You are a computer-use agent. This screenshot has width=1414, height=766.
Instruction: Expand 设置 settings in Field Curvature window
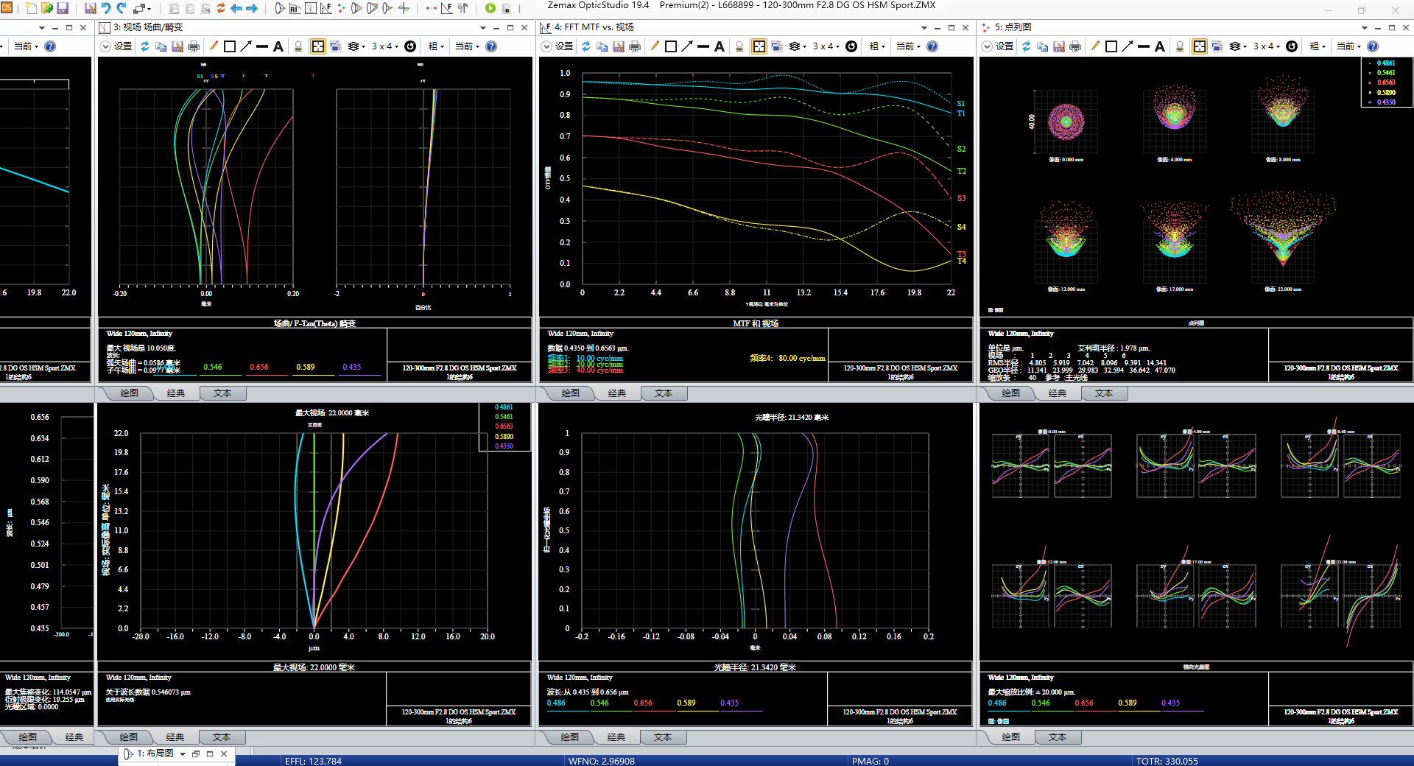pos(116,46)
